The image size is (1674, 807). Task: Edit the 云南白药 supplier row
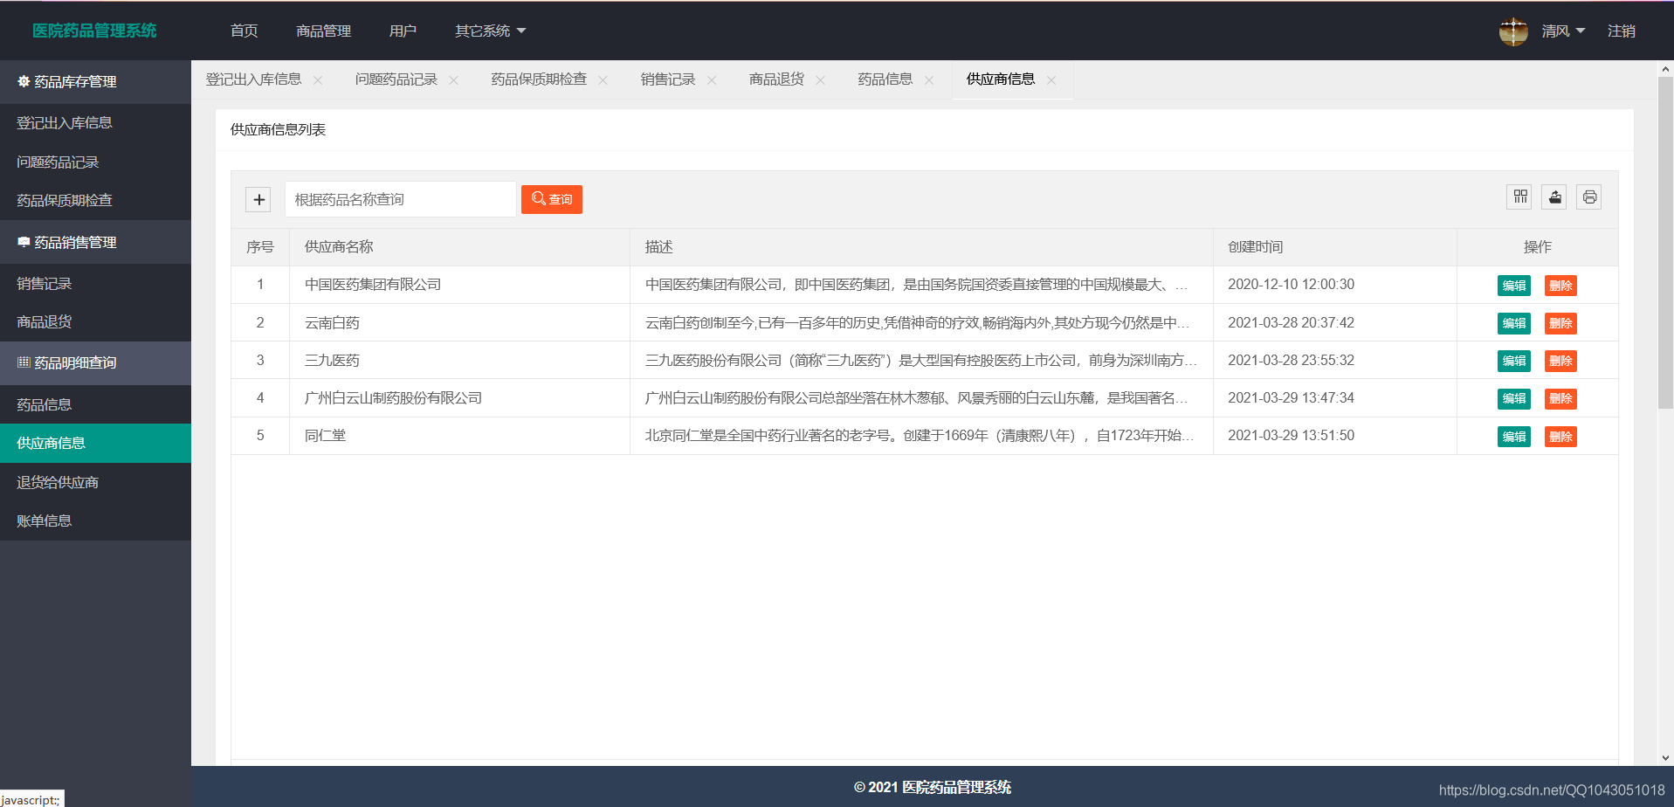point(1513,323)
